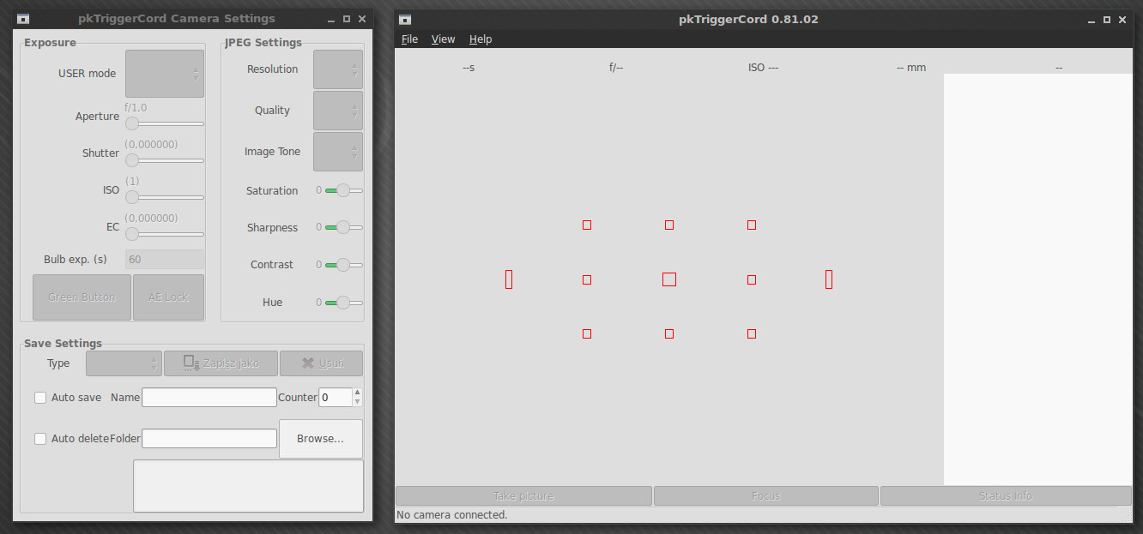Choose the bottom-left AF point
The height and width of the screenshot is (534, 1143).
pos(587,333)
